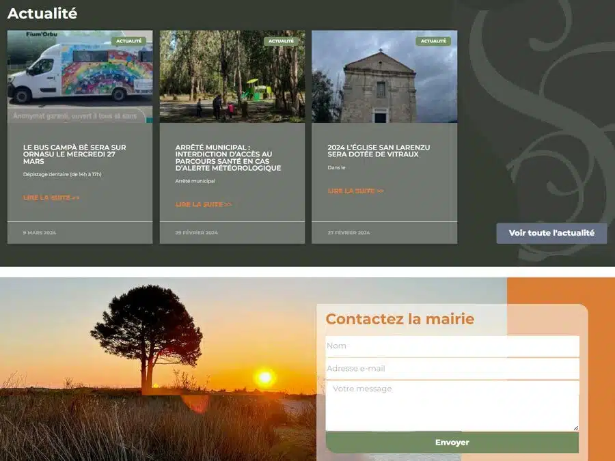Click 'Lire la suite' under the bus article

tap(51, 197)
